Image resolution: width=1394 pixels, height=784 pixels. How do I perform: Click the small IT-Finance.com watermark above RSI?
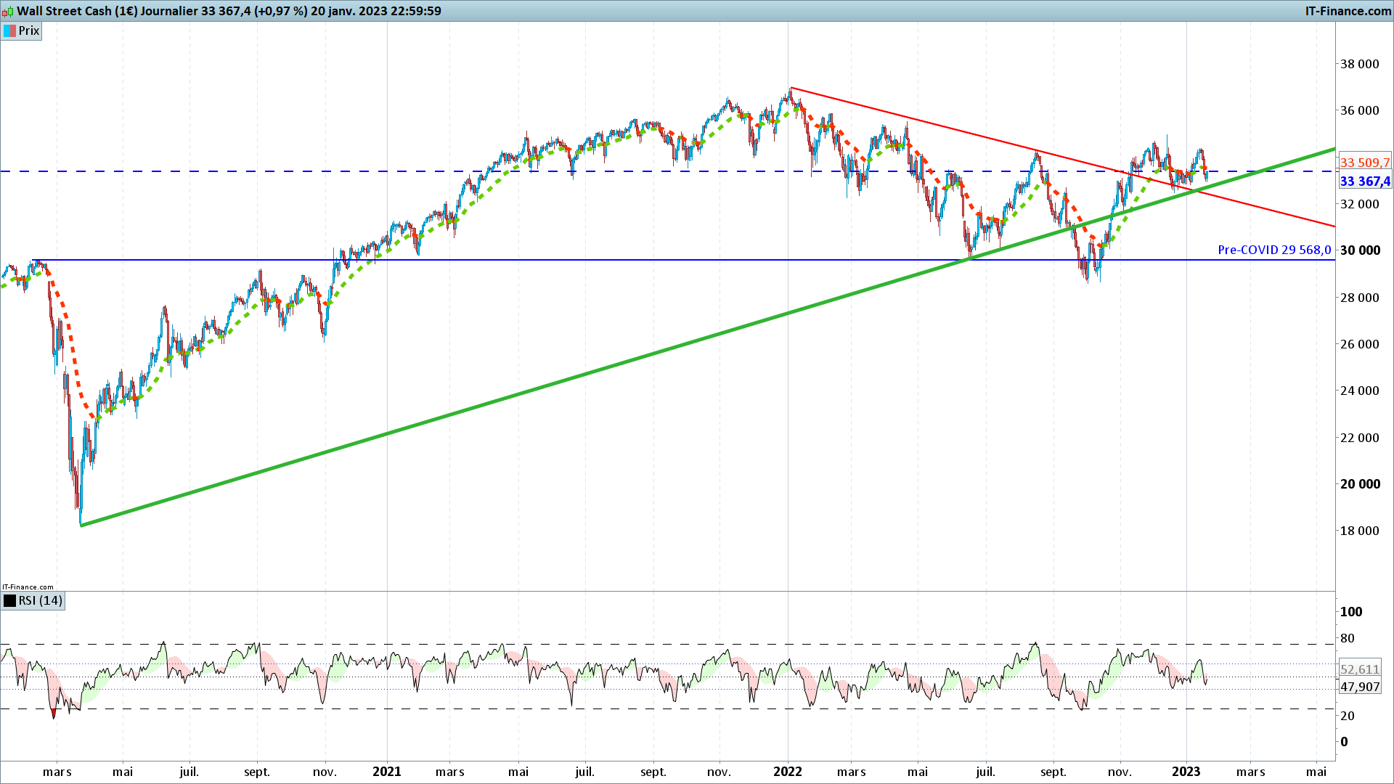(x=28, y=587)
